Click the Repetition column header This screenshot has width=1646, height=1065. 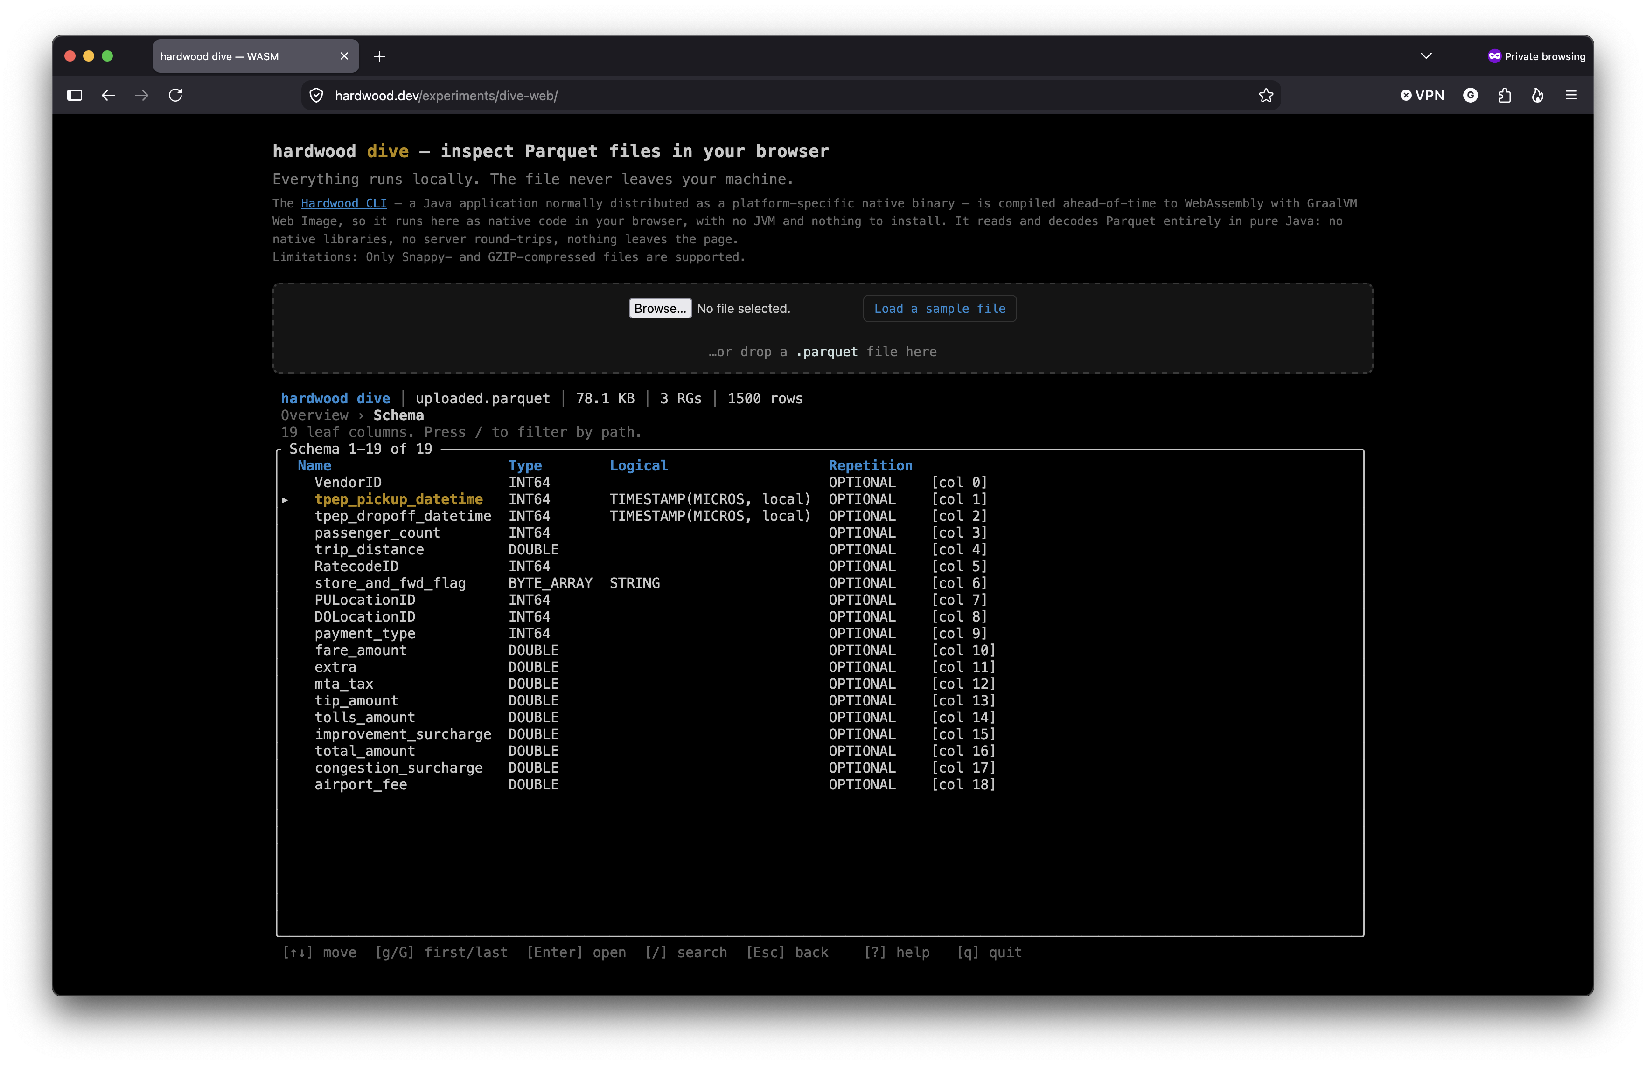[x=870, y=466]
